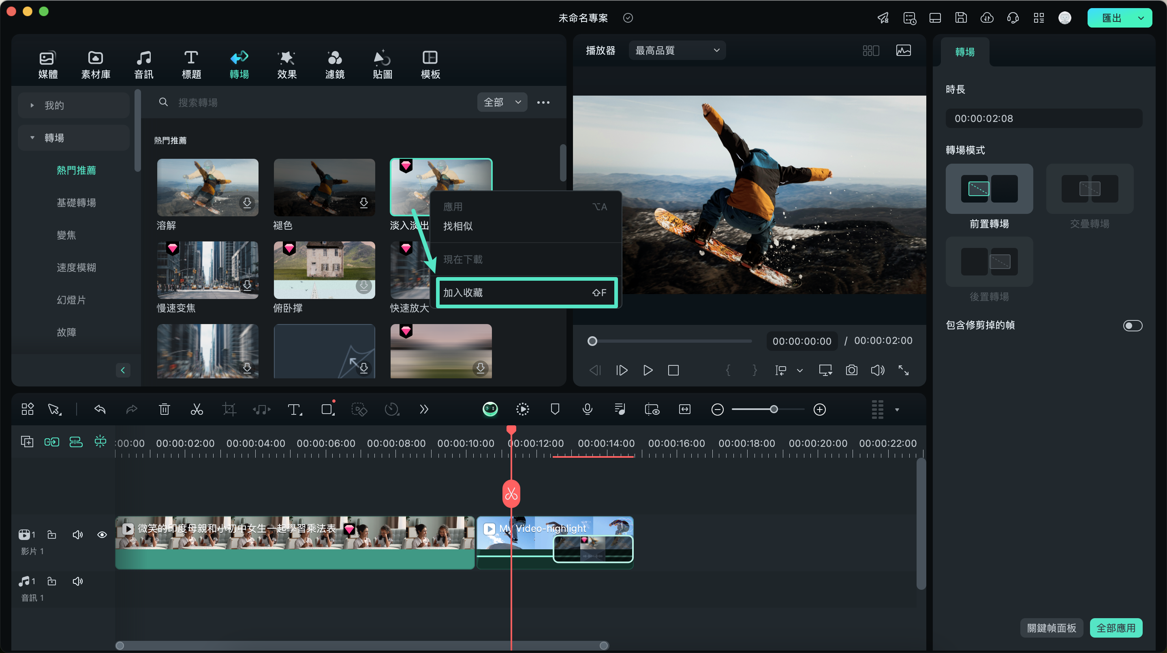The image size is (1167, 653).
Task: Select 故障 category in sidebar
Action: coord(66,332)
